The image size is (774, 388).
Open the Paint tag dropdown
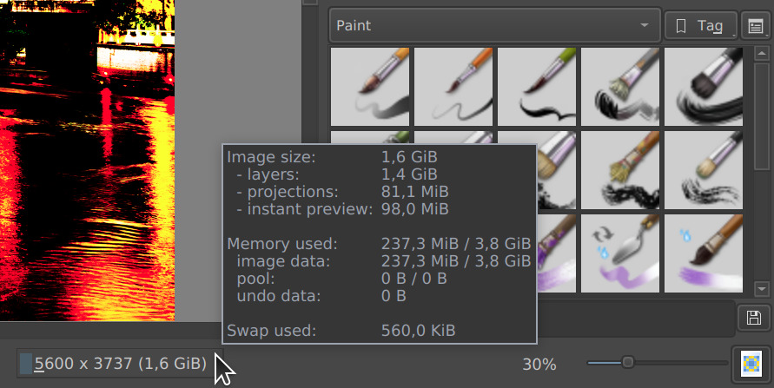(x=494, y=25)
